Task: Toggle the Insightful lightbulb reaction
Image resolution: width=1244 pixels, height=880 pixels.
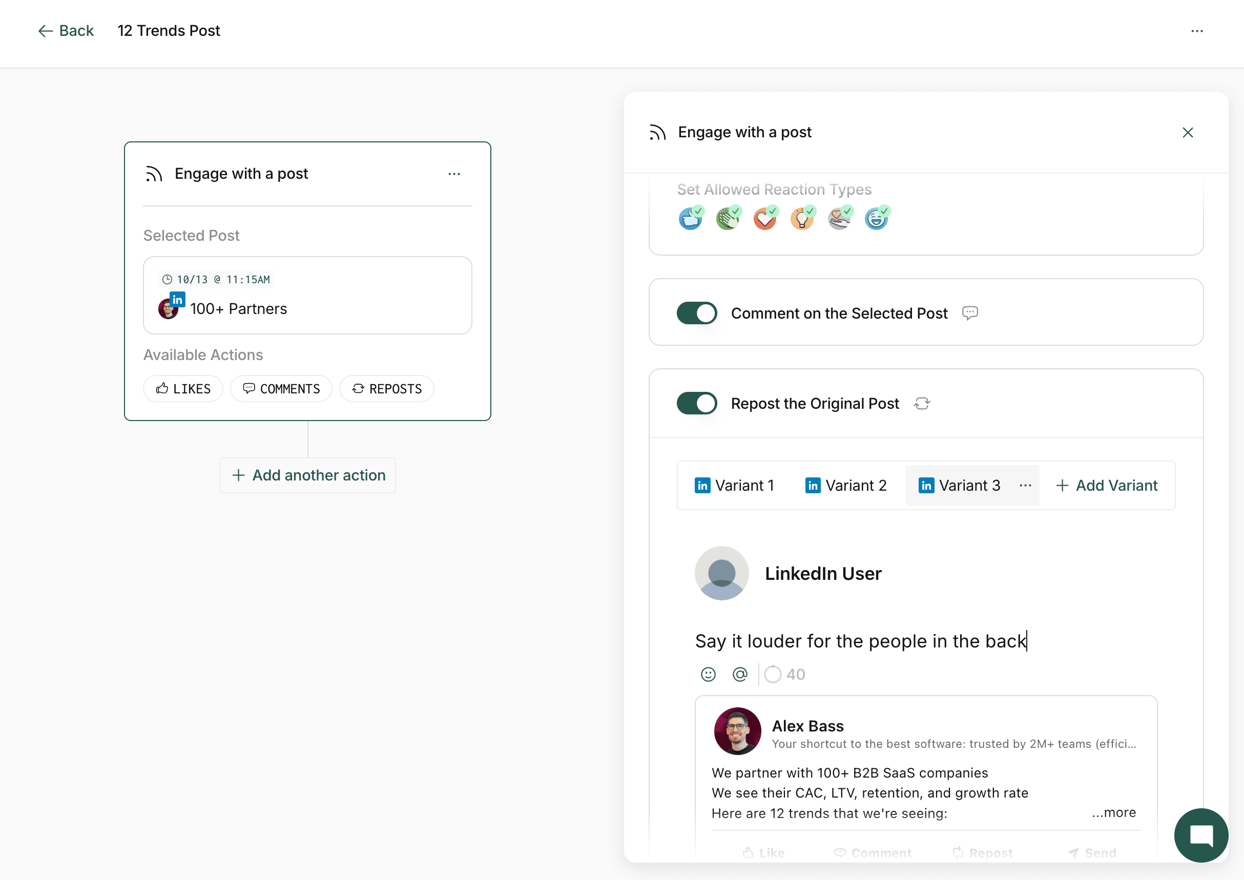Action: 802,219
